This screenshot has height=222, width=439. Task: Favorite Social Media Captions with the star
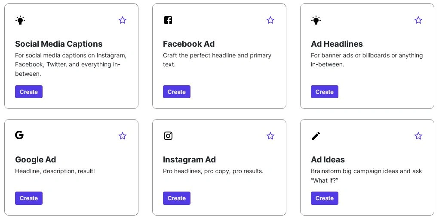(123, 20)
